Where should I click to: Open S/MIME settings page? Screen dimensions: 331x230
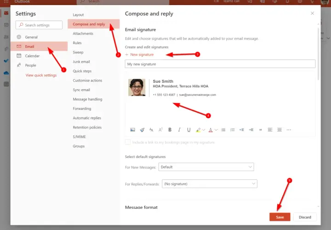tap(93, 137)
